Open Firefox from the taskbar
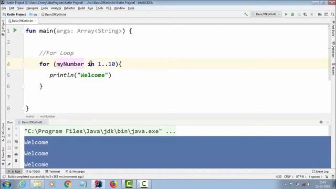 [113, 184]
